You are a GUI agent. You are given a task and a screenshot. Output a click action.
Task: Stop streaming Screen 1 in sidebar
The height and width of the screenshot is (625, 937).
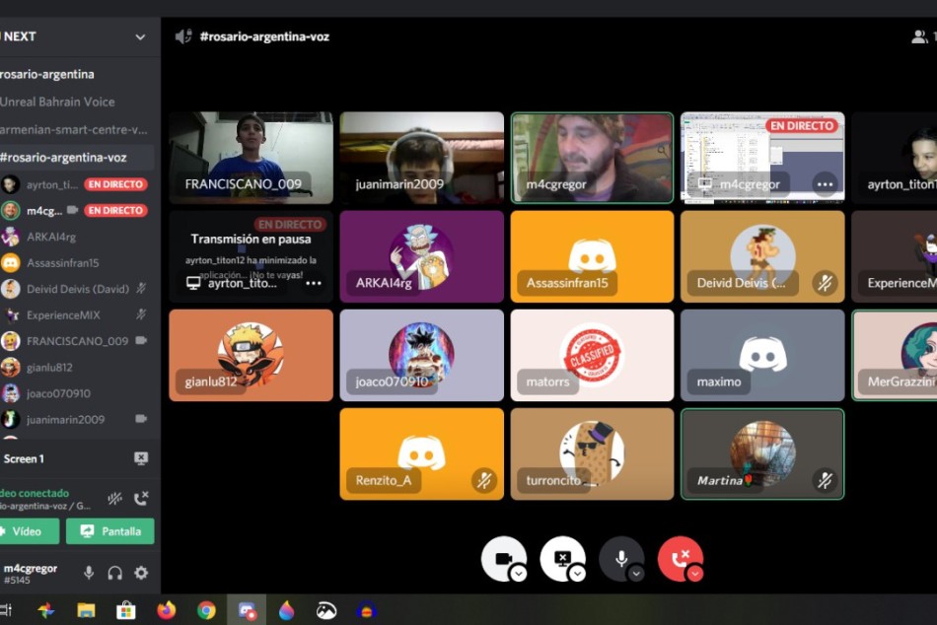pos(141,458)
